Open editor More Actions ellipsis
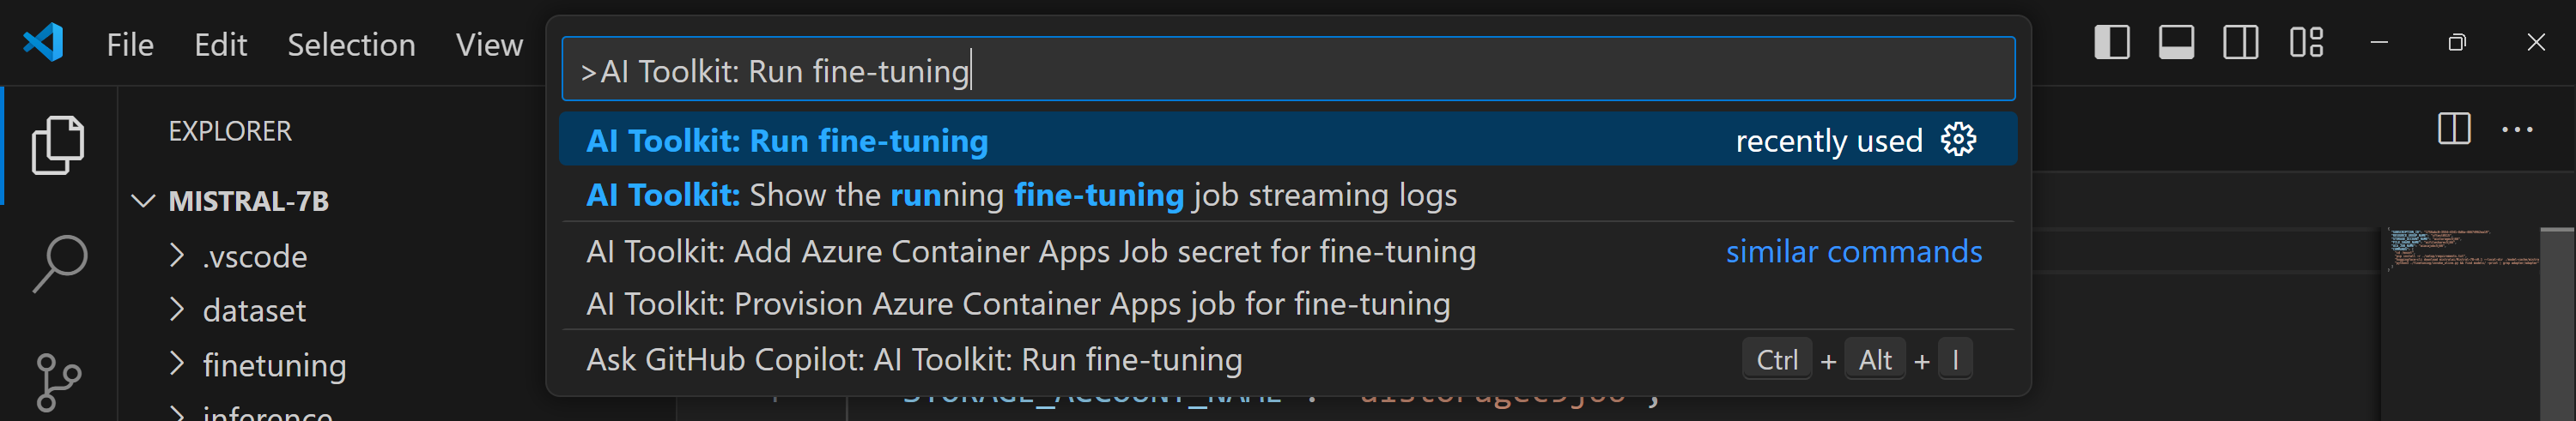 2516,129
